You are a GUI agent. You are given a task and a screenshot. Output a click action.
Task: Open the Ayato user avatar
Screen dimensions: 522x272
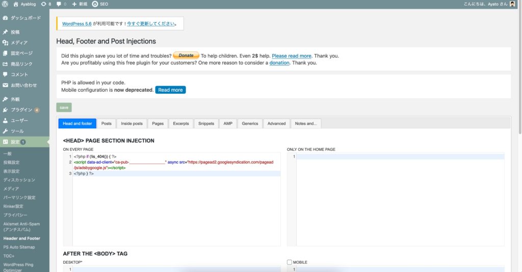512,4
